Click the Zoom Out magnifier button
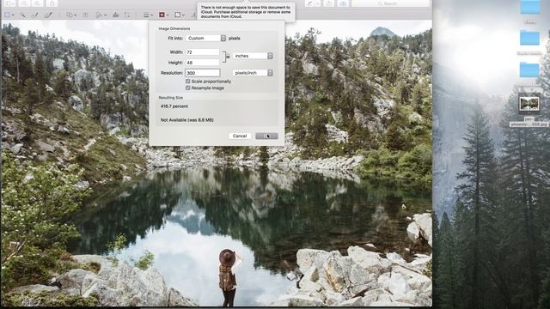This screenshot has width=550, height=309. pos(24,3)
